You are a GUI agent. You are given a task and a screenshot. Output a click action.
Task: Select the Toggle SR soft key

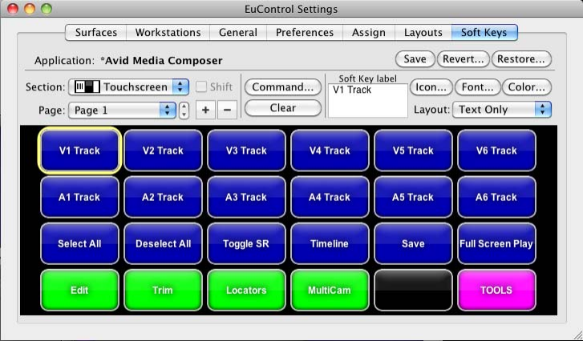point(246,243)
